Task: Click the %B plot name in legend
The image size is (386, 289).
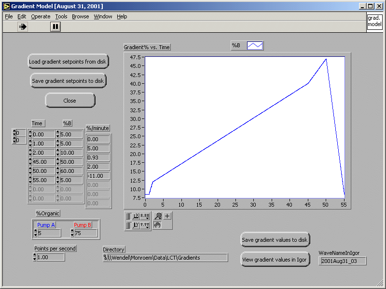Action: [x=236, y=45]
